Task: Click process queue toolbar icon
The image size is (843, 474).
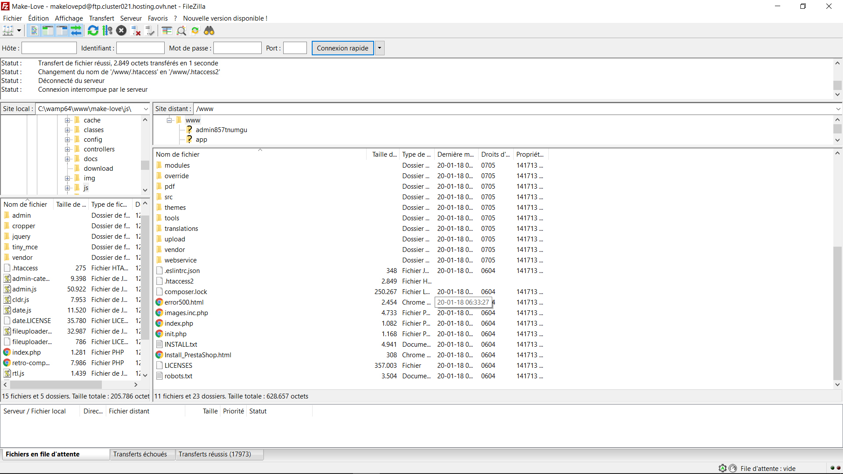Action: (108, 31)
